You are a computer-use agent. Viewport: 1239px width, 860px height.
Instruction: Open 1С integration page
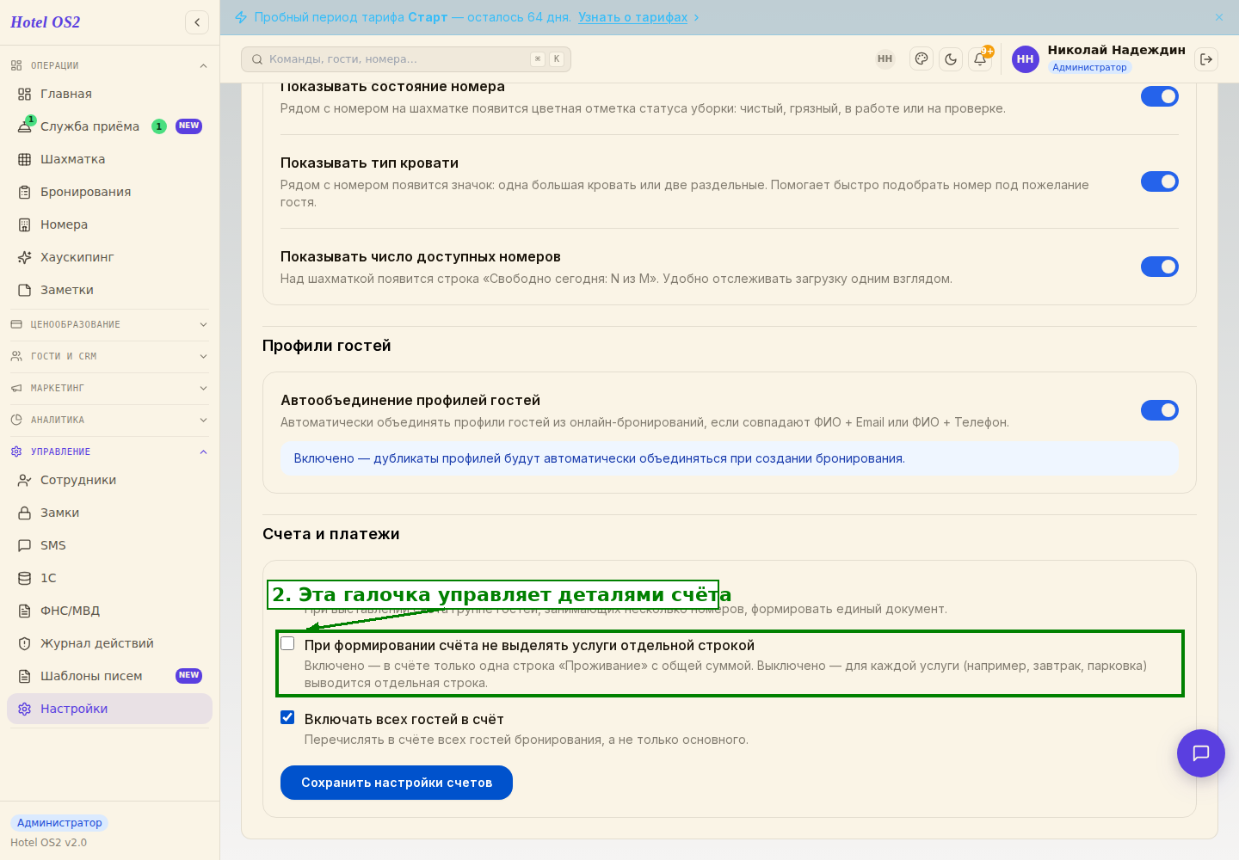click(109, 578)
